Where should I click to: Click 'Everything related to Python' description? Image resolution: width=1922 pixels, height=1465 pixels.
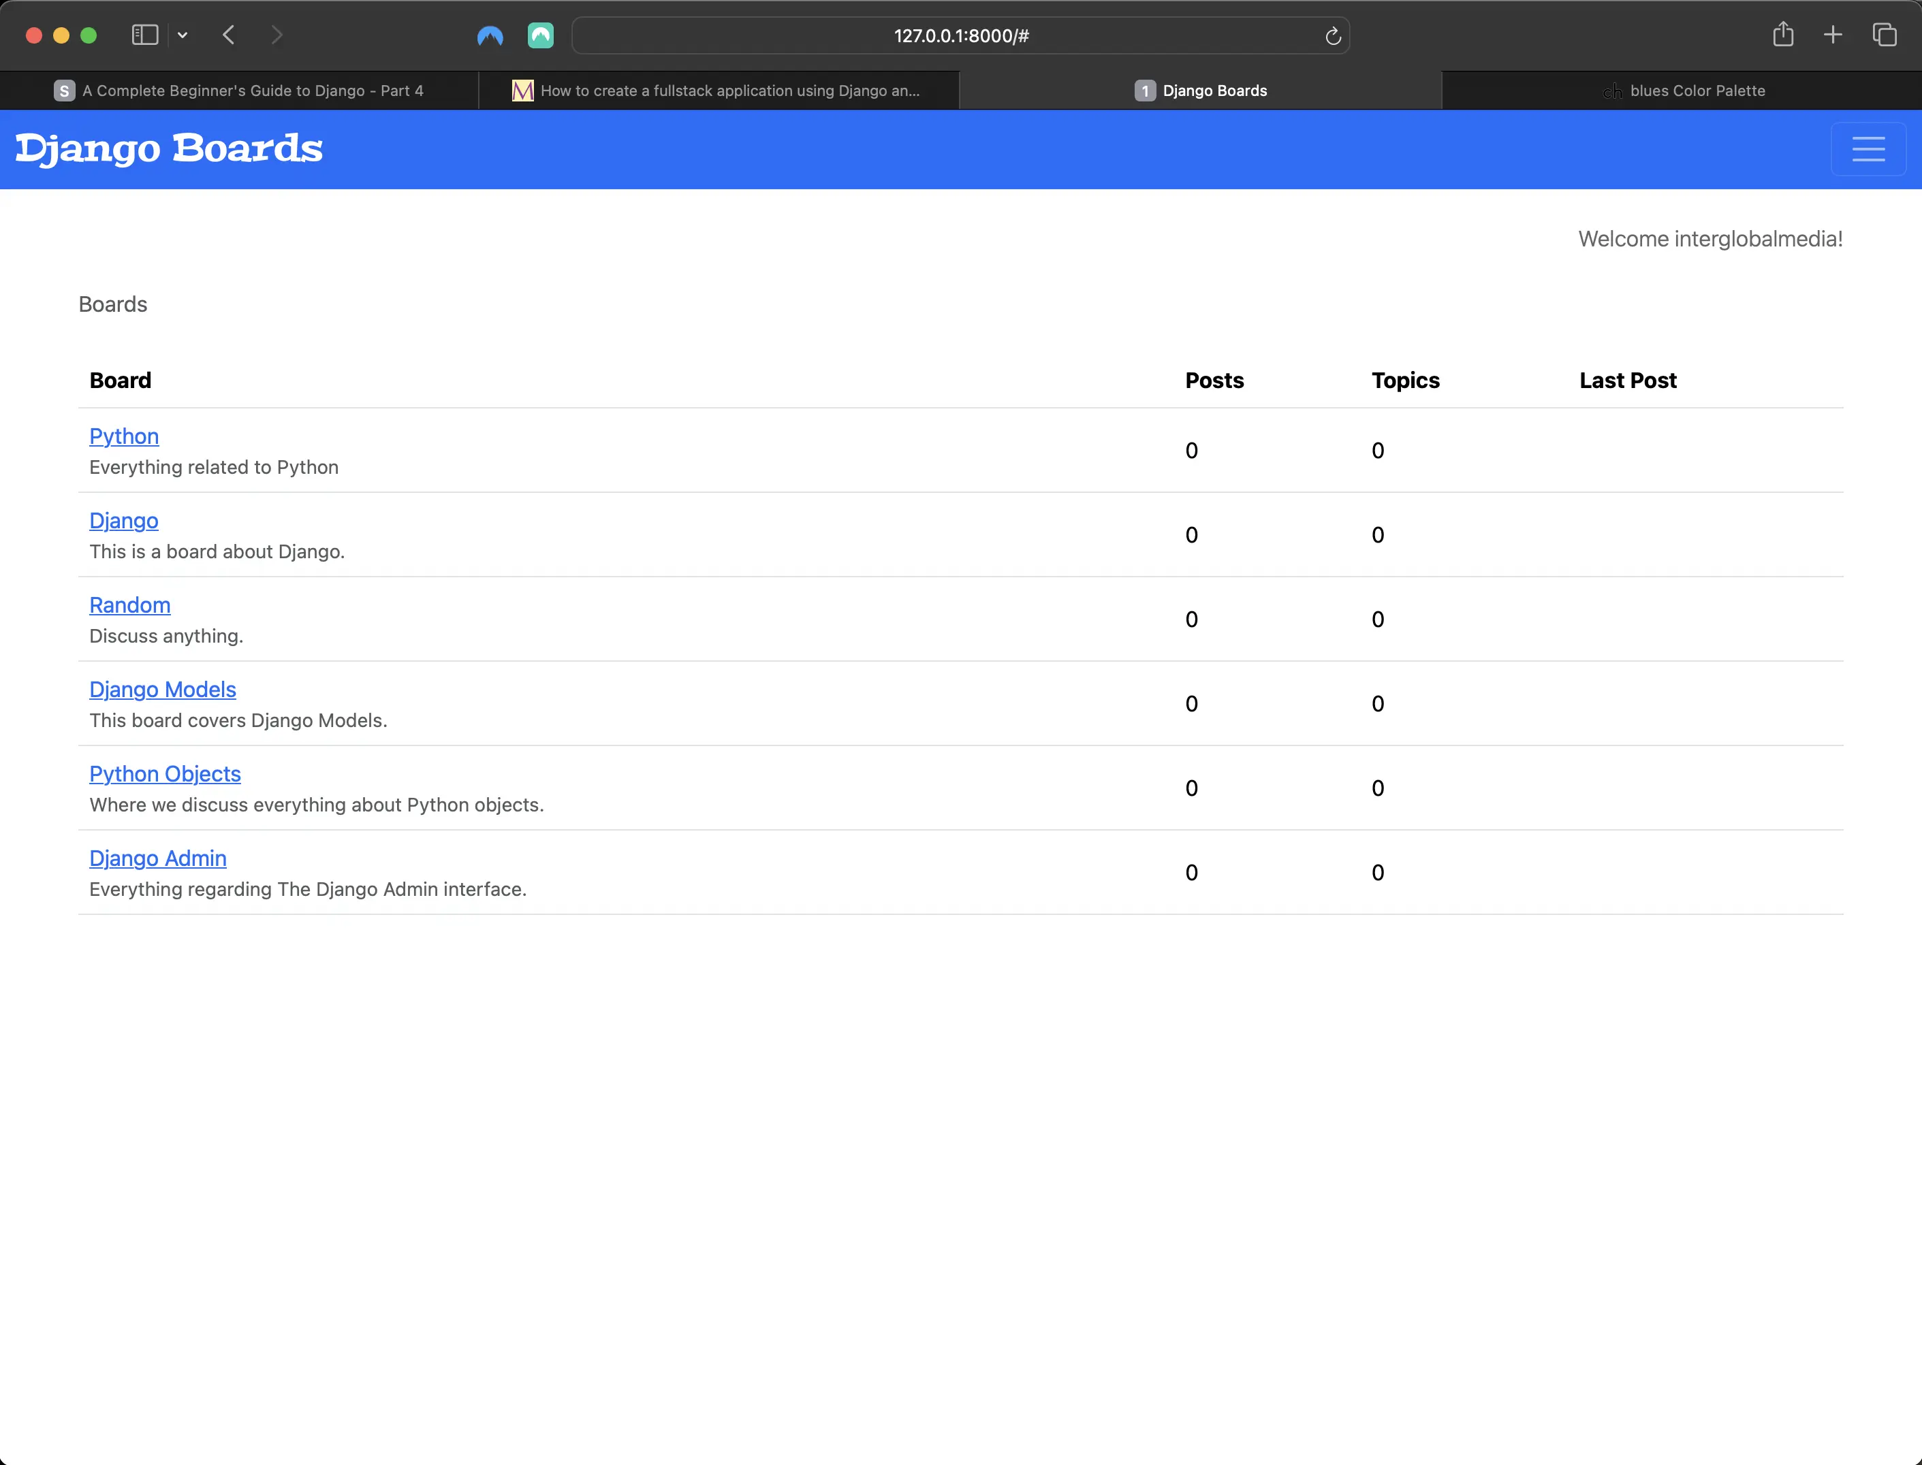pos(214,468)
